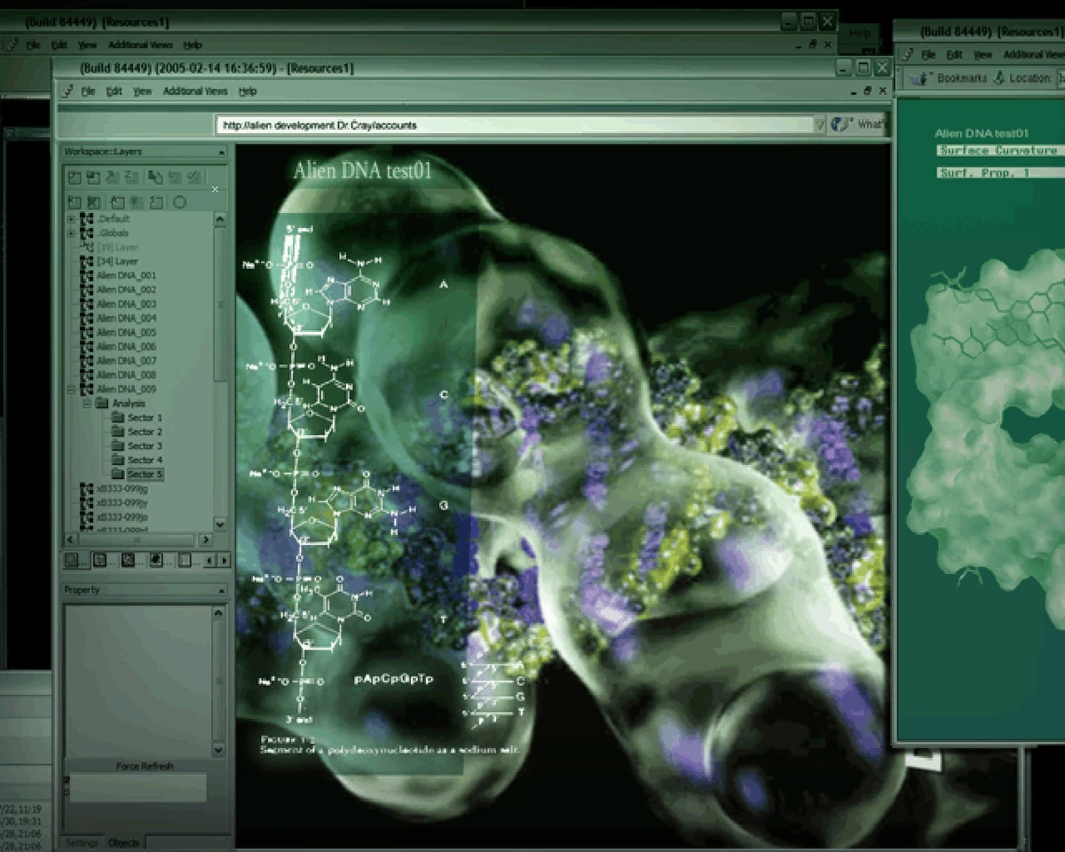Collapse the Alien DNA_009 node

coord(71,390)
